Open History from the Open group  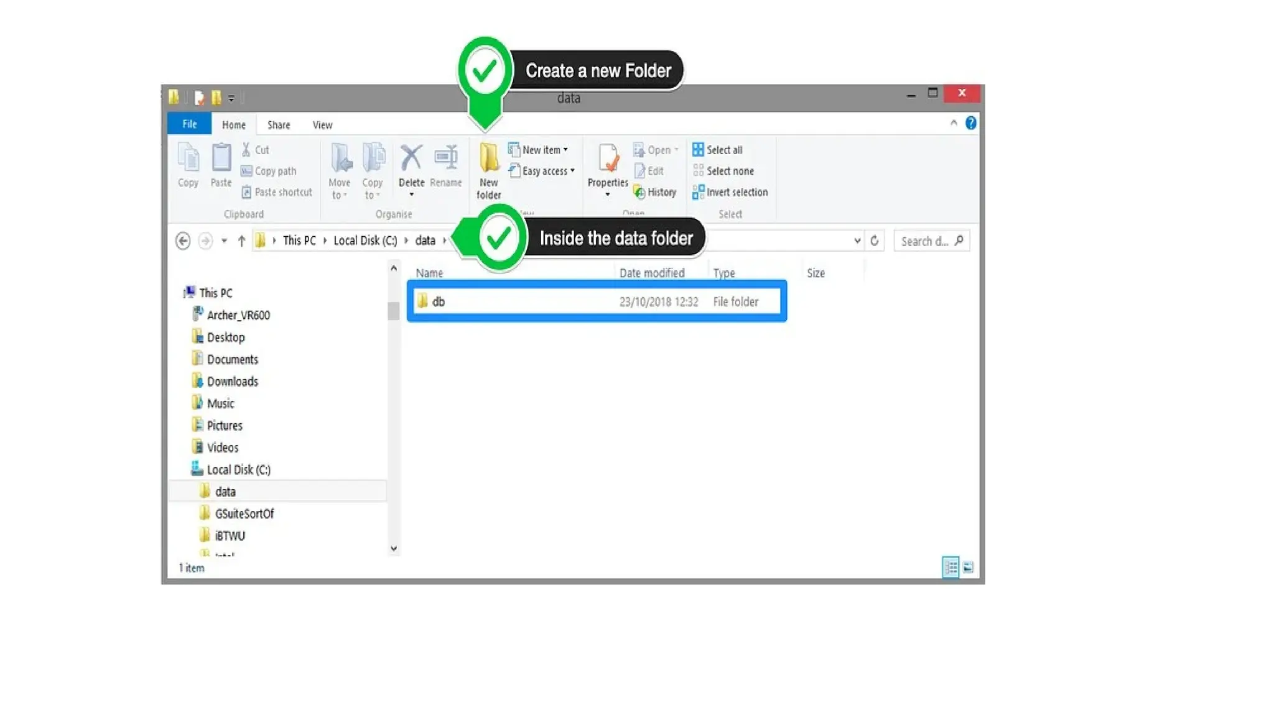click(655, 192)
